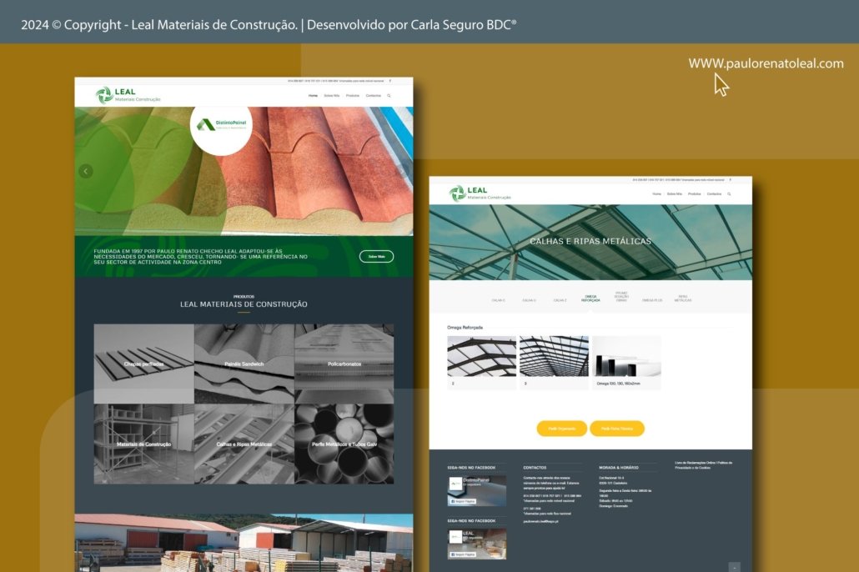Open Contactos menu item on right page
The width and height of the screenshot is (859, 572).
click(x=714, y=193)
